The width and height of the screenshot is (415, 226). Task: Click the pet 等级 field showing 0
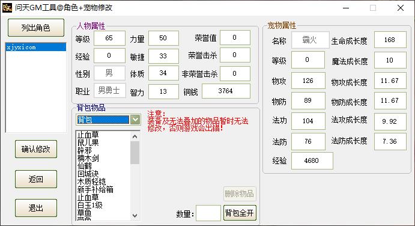point(308,60)
